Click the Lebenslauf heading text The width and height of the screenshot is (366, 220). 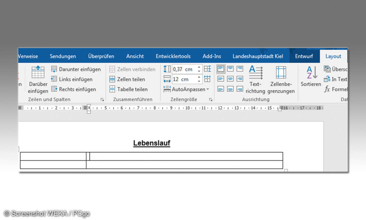[152, 143]
